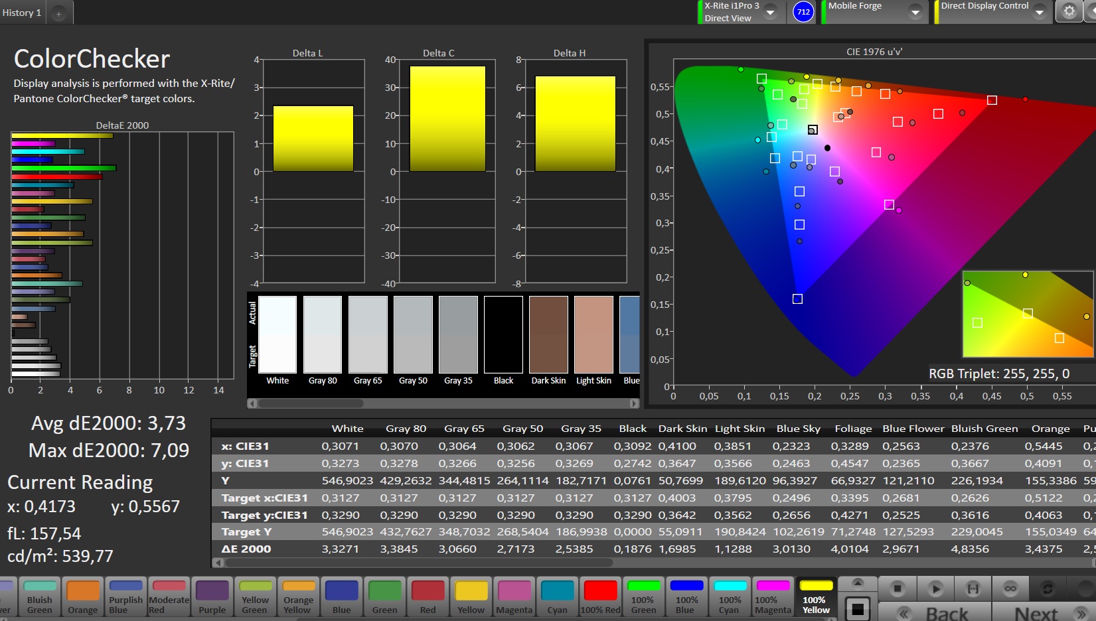
Task: Click the DeltaE 2000 bar chart
Action: coord(122,255)
